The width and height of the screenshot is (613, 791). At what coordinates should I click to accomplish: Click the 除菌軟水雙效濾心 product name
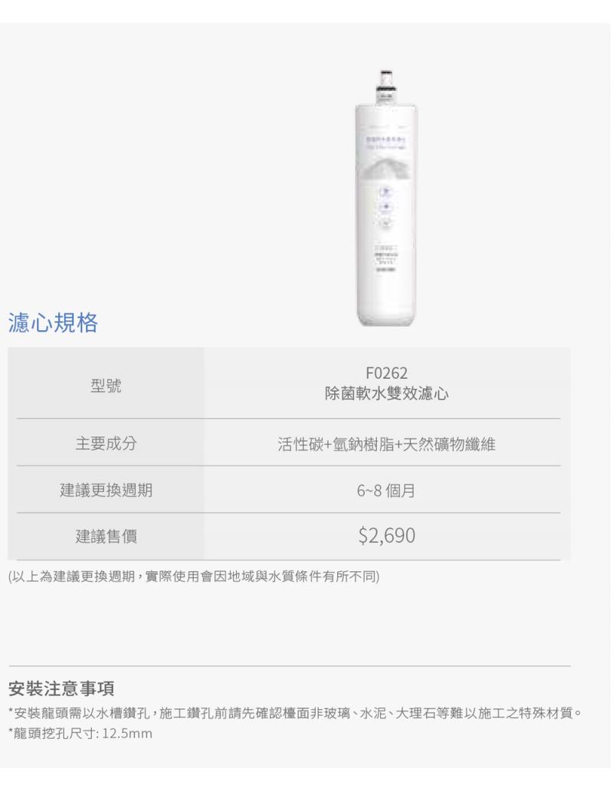click(386, 394)
